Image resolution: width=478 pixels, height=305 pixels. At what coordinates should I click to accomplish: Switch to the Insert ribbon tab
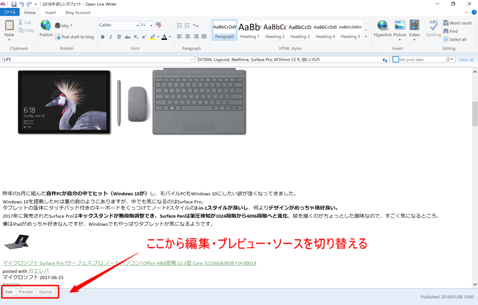[51, 12]
